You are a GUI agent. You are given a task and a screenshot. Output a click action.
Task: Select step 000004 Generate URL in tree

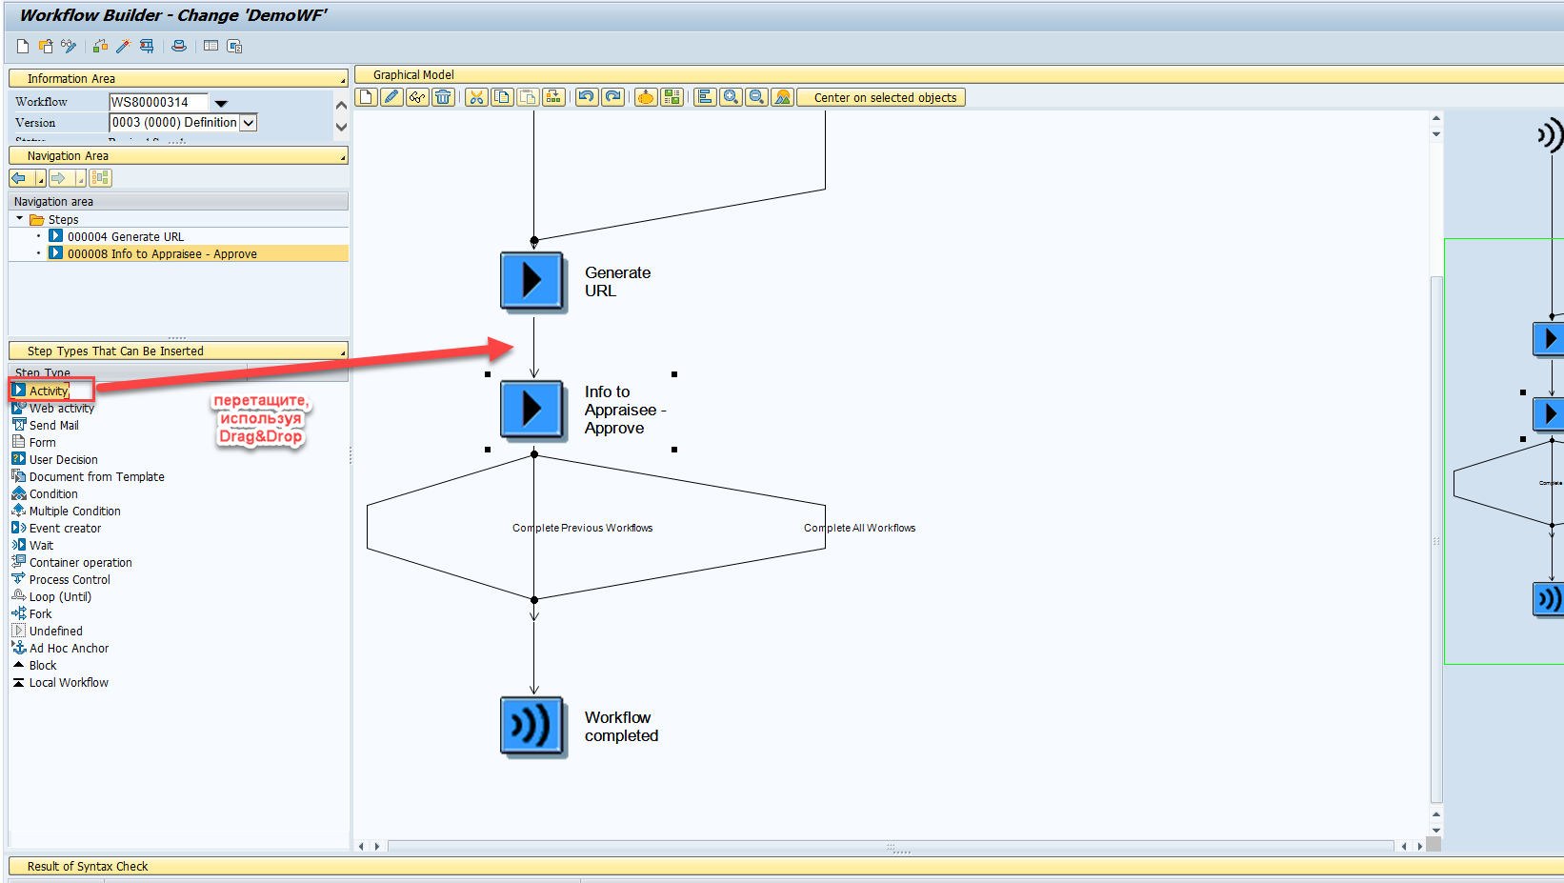126,236
